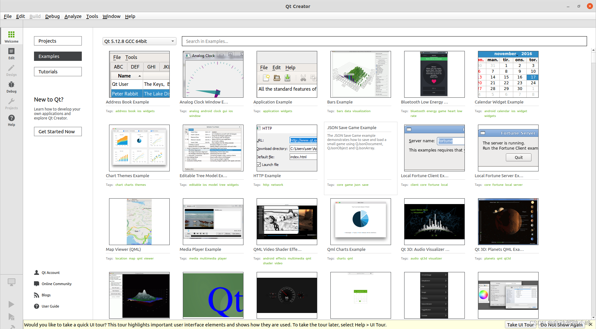596x329 pixels.
Task: Click Do Not Show Again button
Action: tap(561, 325)
